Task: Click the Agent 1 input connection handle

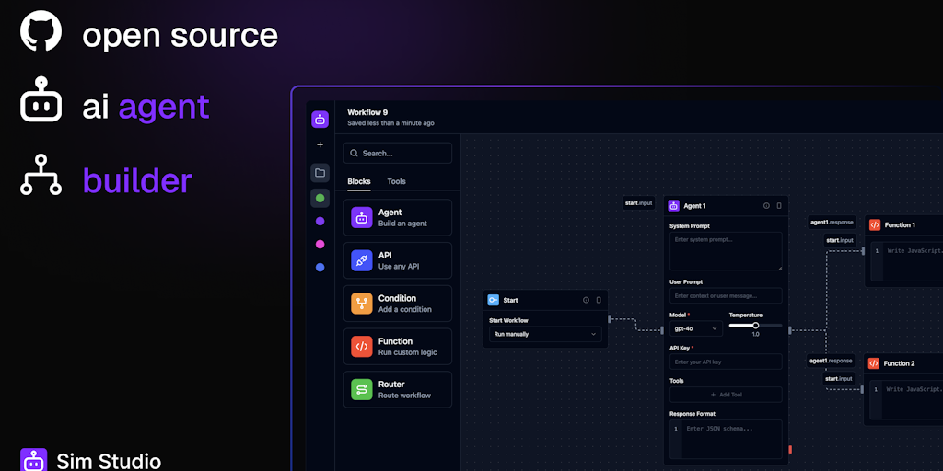Action: (x=663, y=330)
